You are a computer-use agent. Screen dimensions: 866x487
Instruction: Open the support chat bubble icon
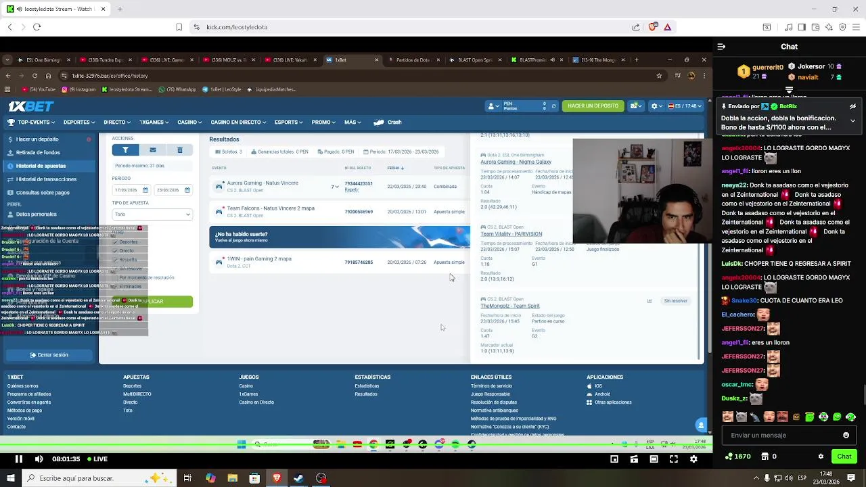[701, 425]
